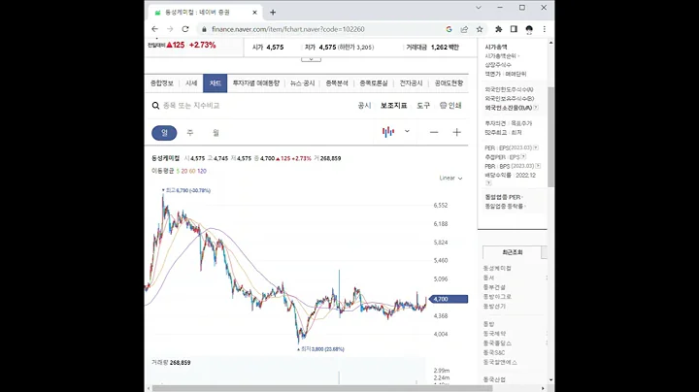Viewport: 699px width, 392px height.
Task: Toggle the Chrome side panel icon
Action: coord(514,29)
